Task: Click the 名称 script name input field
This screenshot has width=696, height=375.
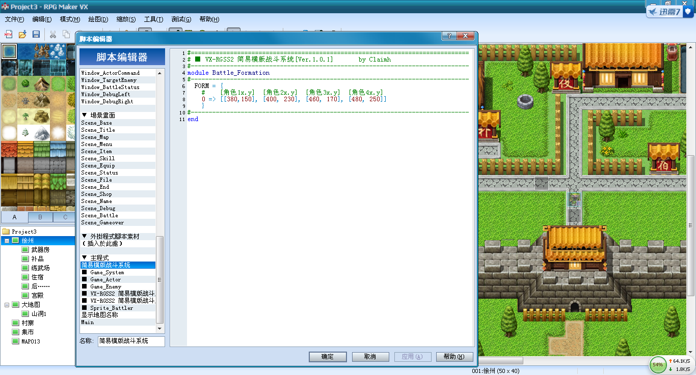Action: [x=131, y=341]
